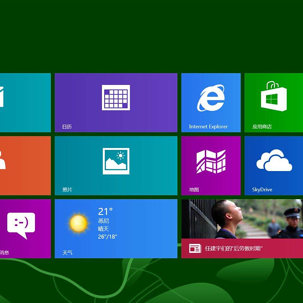This screenshot has height=303, width=303.
Task: Open the Maps folded map icon
Action: 211,161
